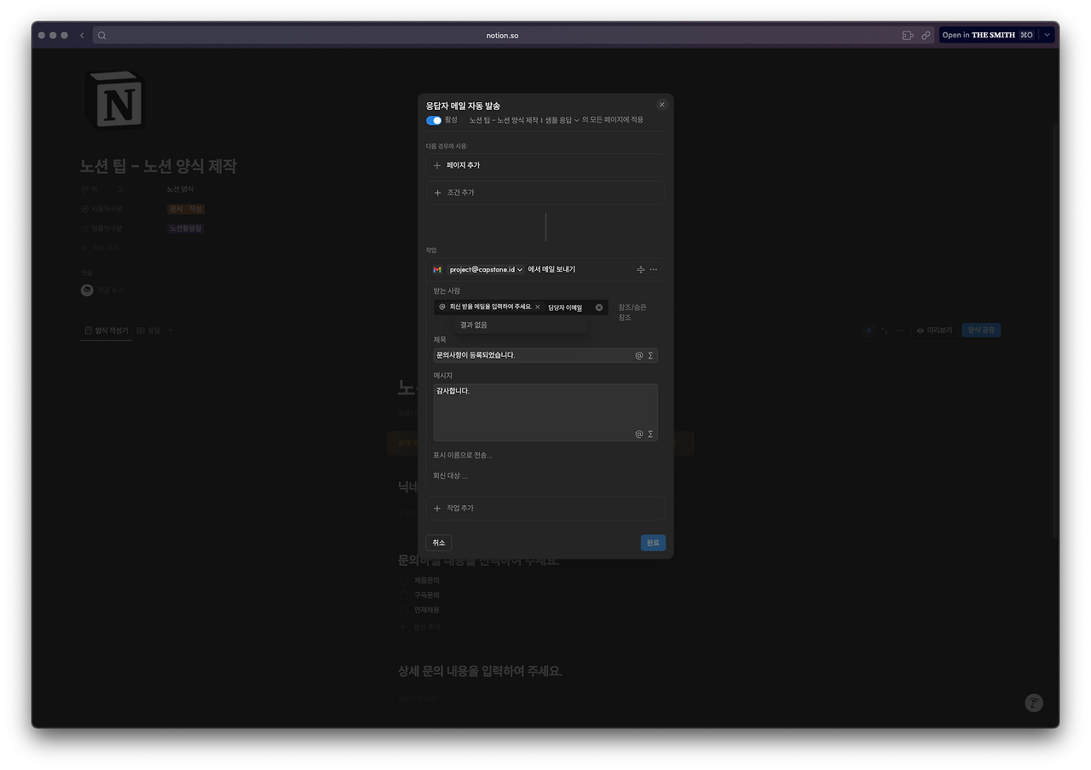Click the Gmail icon in the action row

tap(436, 269)
